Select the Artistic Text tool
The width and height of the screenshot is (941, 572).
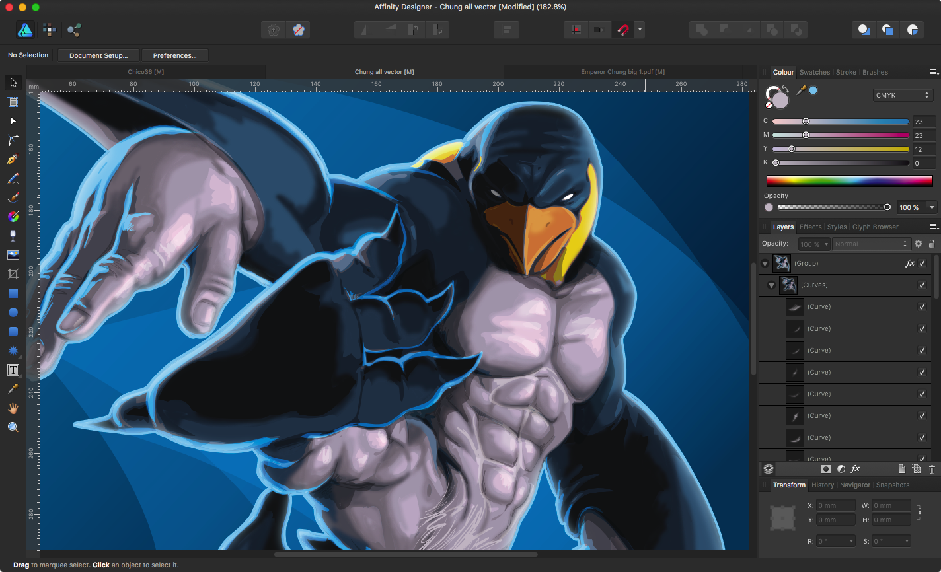tap(13, 370)
